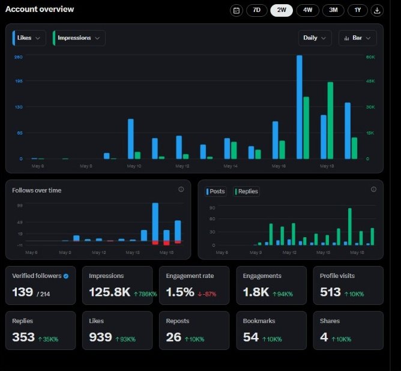This screenshot has height=371, width=401.
Task: Click the Shares 4 card
Action: coord(348,330)
